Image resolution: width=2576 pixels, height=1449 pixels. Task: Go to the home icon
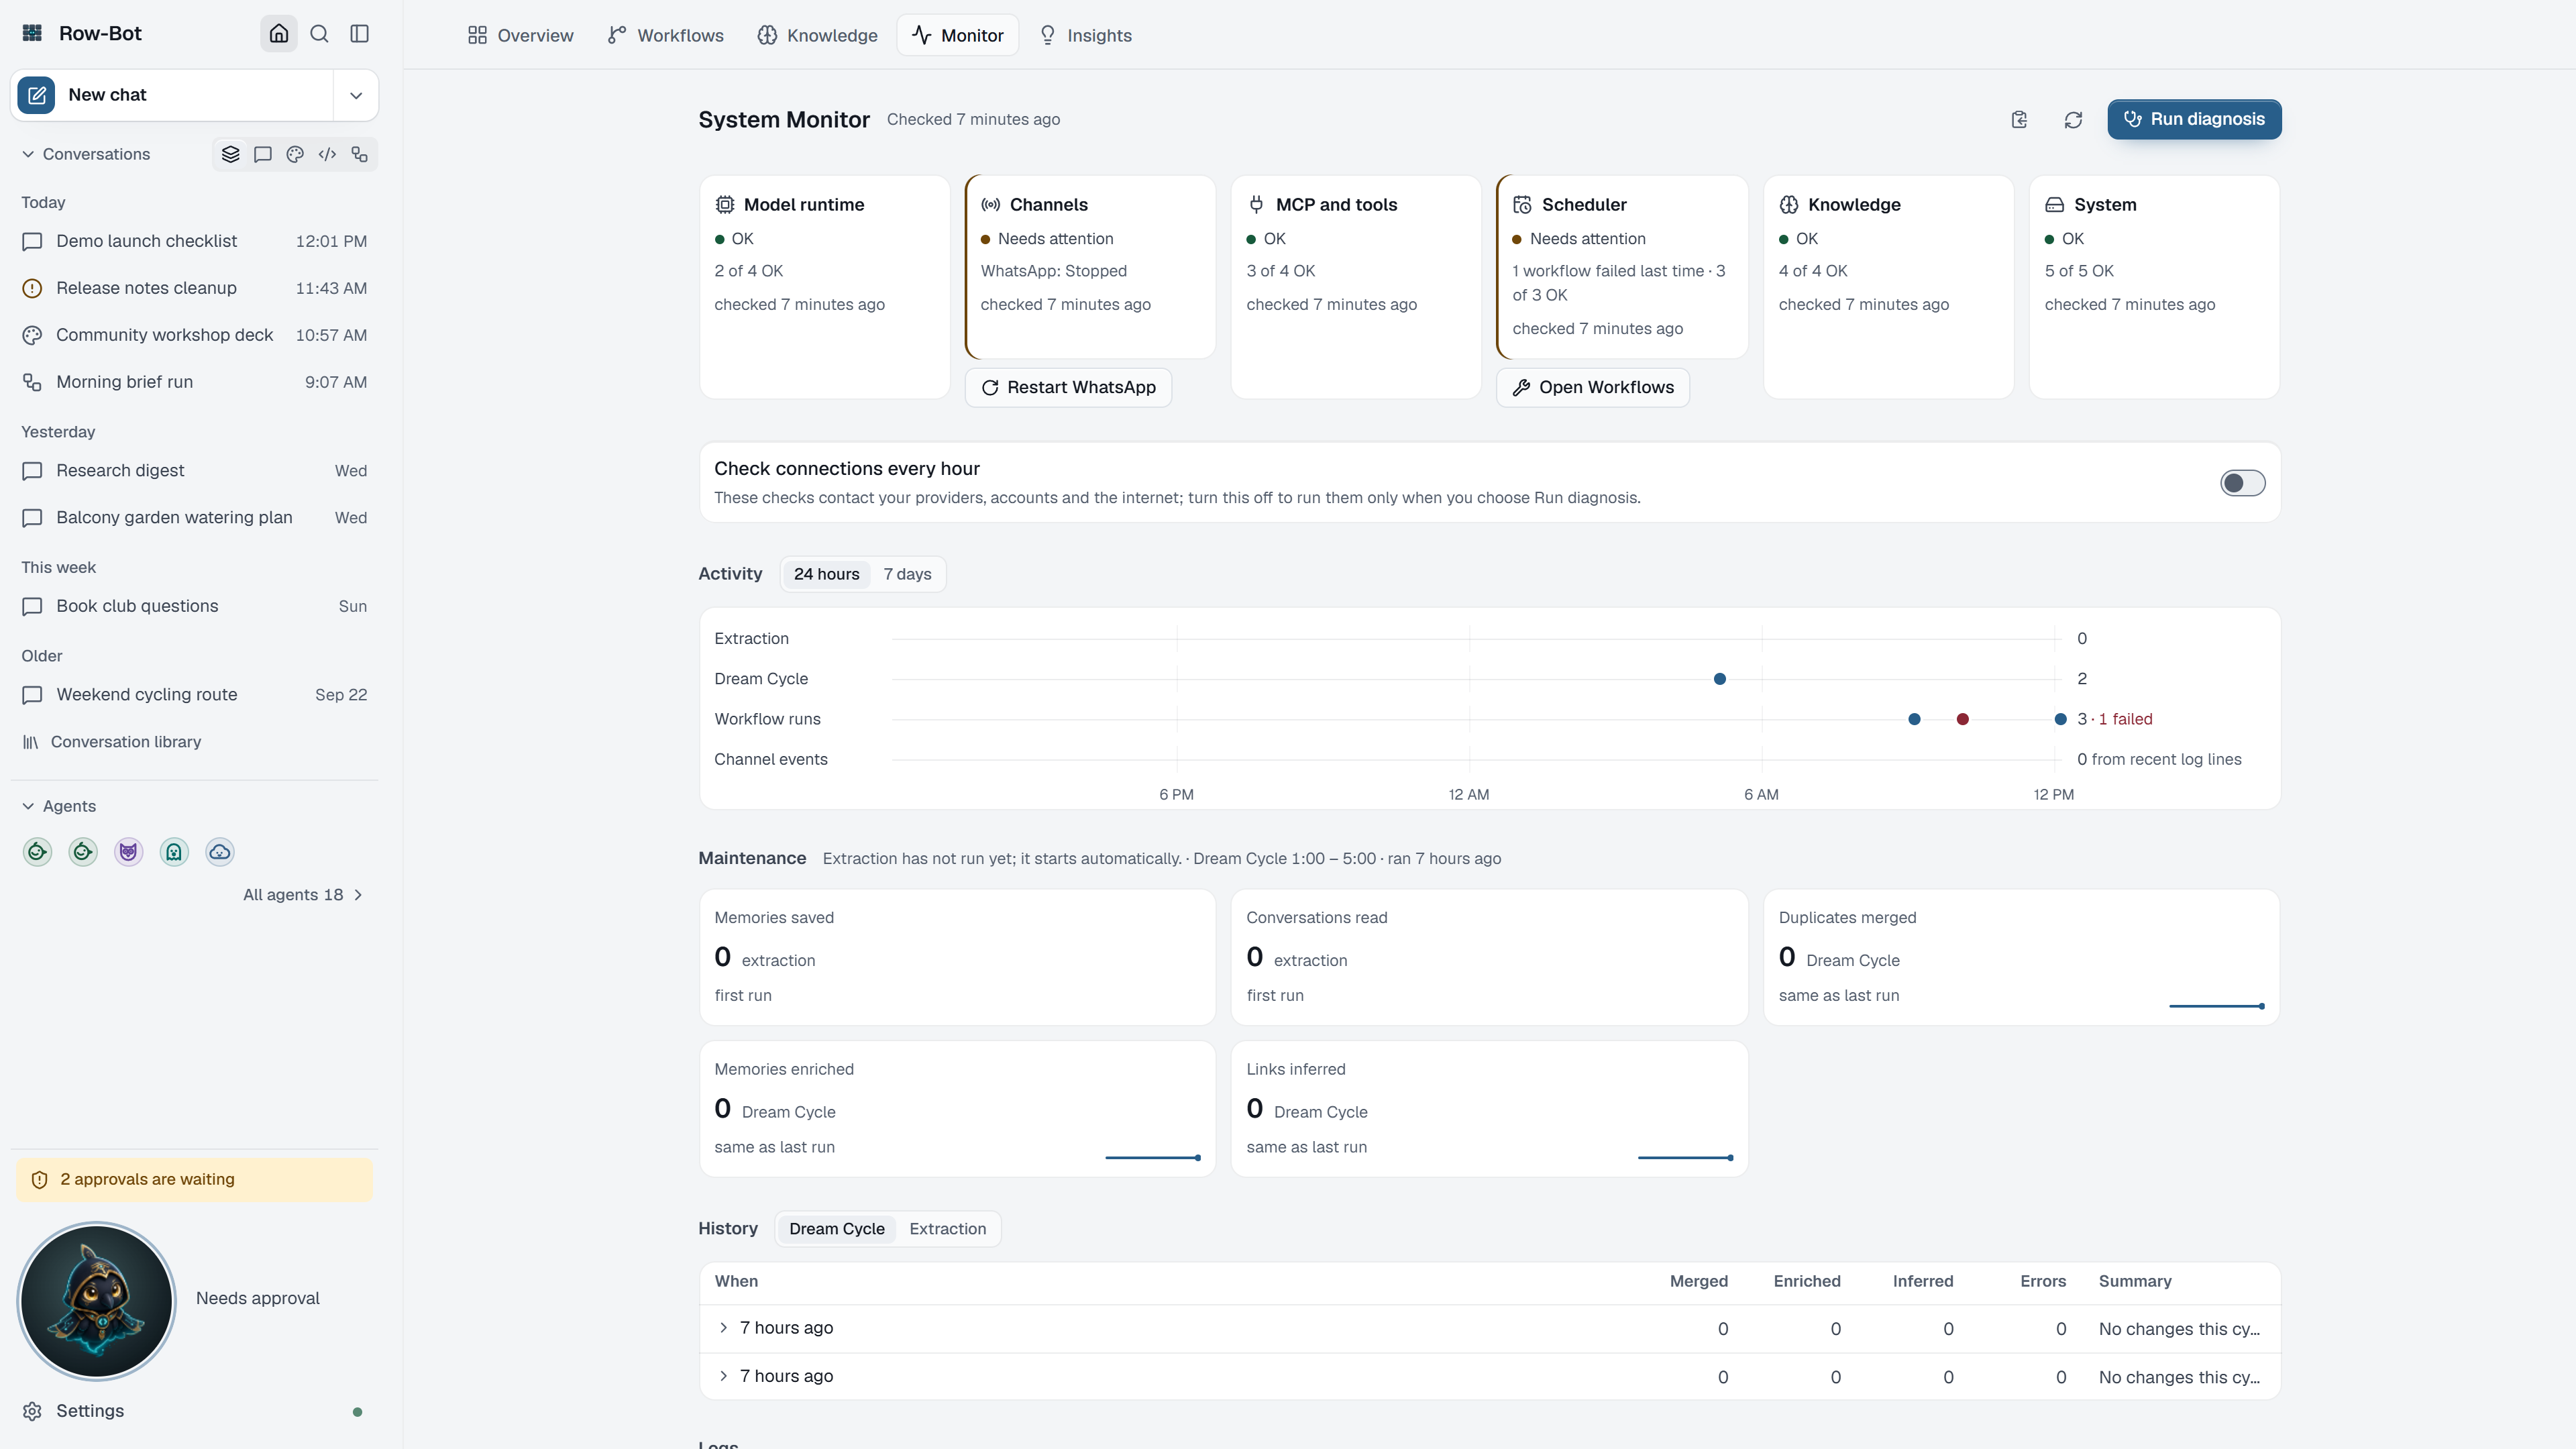tap(279, 34)
